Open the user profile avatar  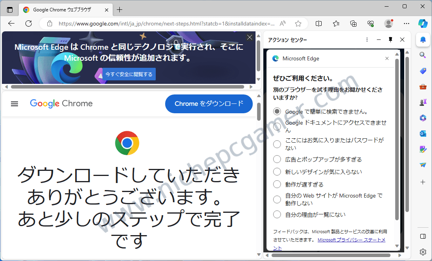coord(389,24)
